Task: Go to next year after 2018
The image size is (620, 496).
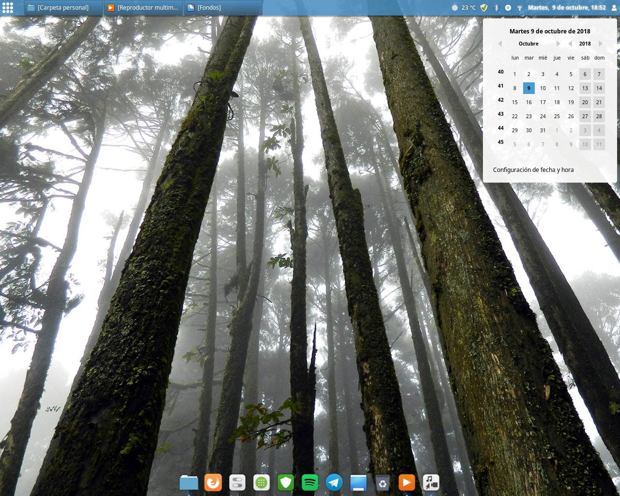Action: click(600, 44)
